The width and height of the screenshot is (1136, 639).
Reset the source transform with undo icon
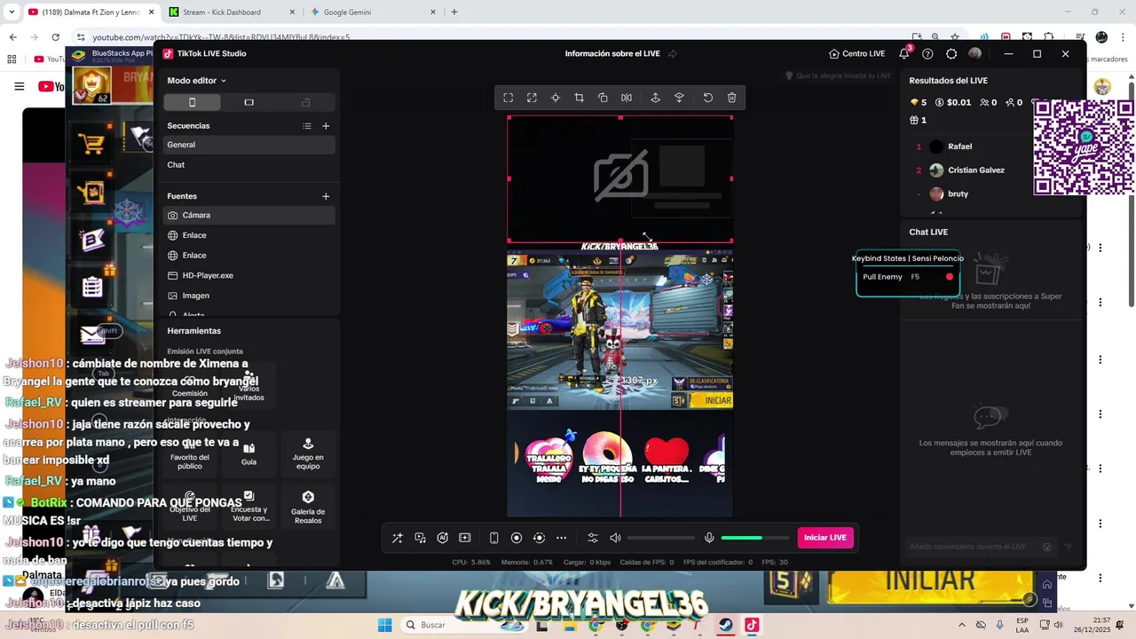(x=708, y=98)
